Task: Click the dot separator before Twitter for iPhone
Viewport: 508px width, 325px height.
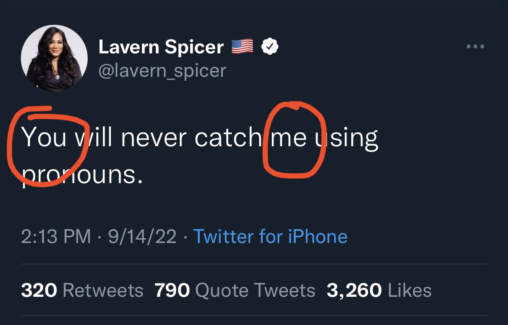Action: [x=185, y=237]
